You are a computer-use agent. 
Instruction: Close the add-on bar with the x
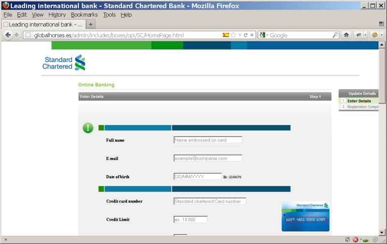(x=6, y=240)
